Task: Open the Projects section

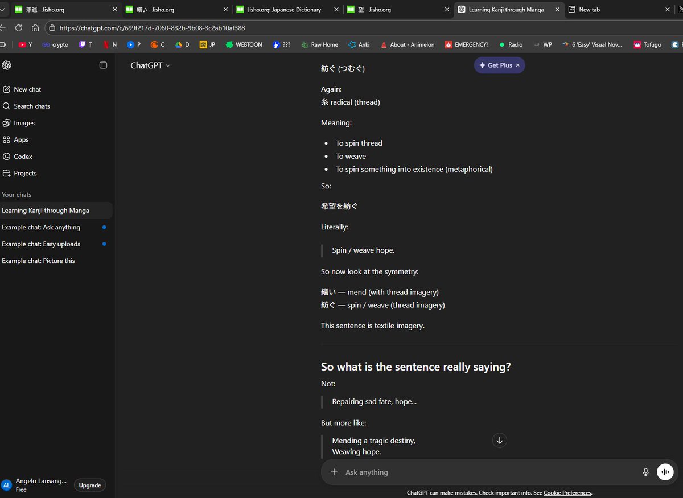Action: pos(20,174)
